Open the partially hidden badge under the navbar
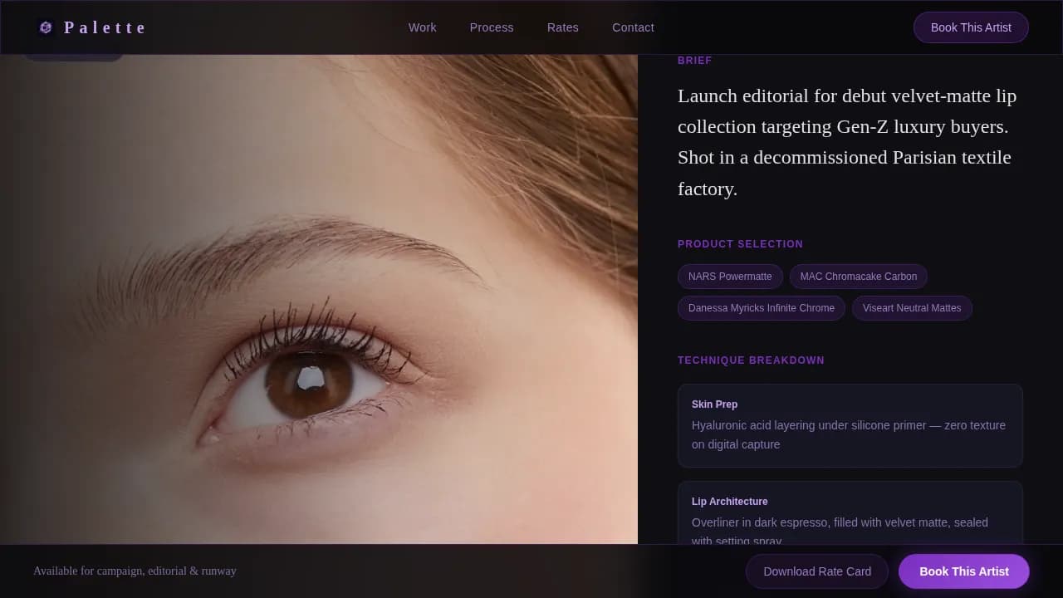Screen dimensions: 1063x598 coord(74,51)
